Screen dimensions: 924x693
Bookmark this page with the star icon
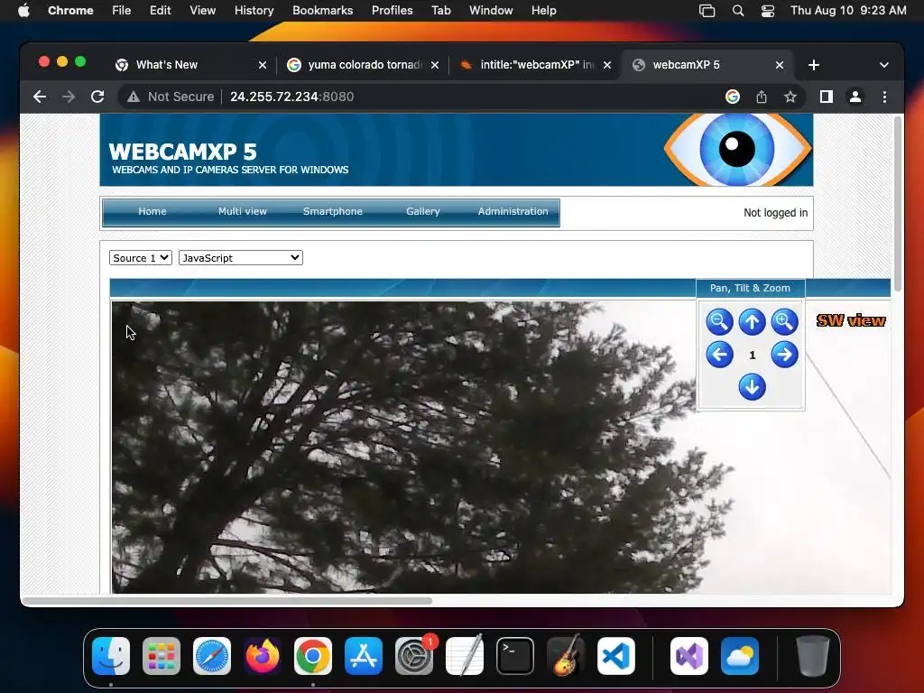tap(790, 97)
